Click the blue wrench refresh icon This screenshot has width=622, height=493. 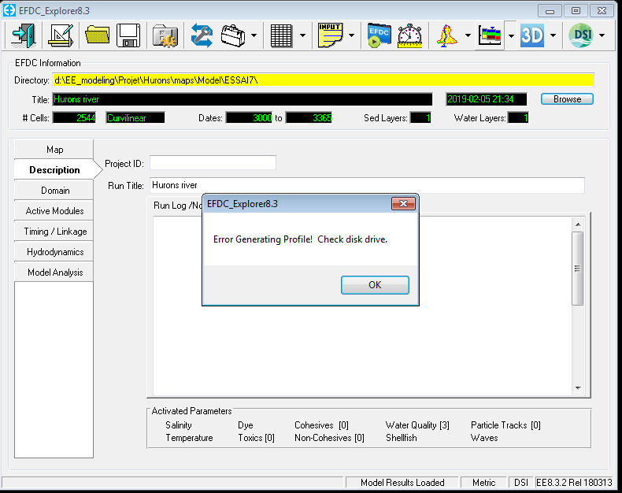[x=202, y=35]
